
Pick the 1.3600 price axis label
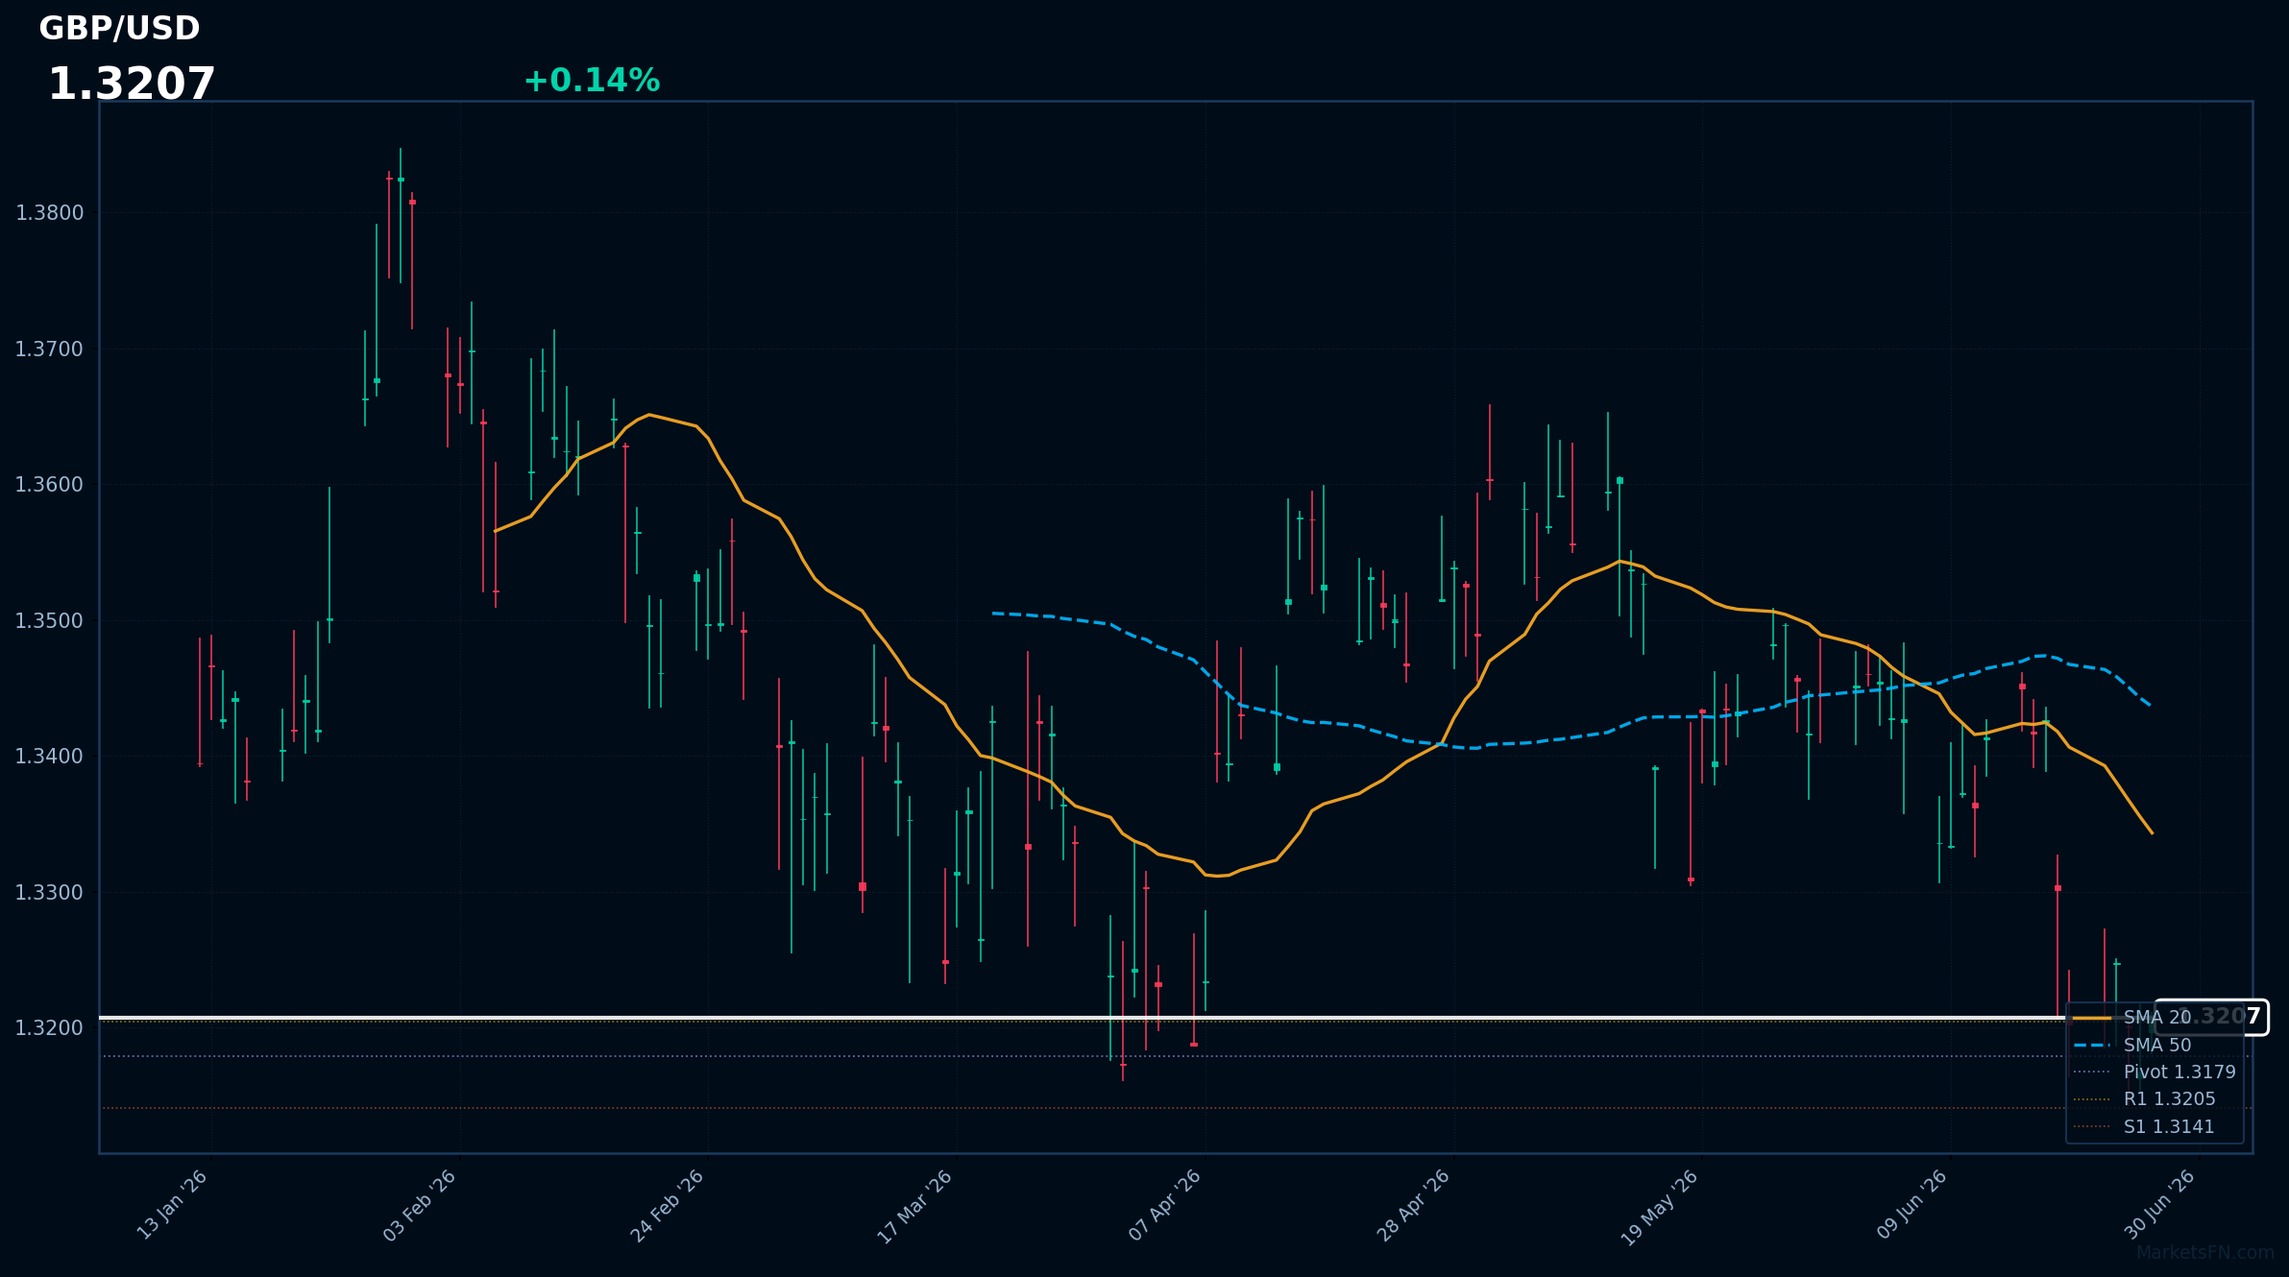pyautogui.click(x=49, y=485)
